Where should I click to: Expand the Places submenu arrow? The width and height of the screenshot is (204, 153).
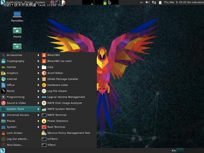[38, 121]
